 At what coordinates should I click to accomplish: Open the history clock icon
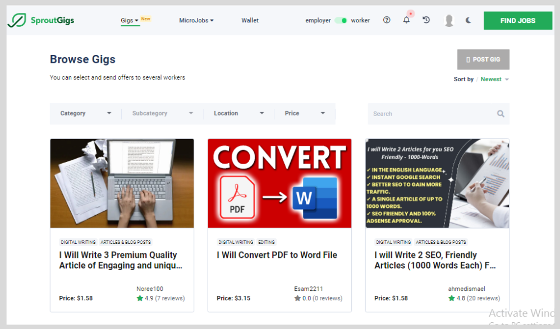click(426, 20)
